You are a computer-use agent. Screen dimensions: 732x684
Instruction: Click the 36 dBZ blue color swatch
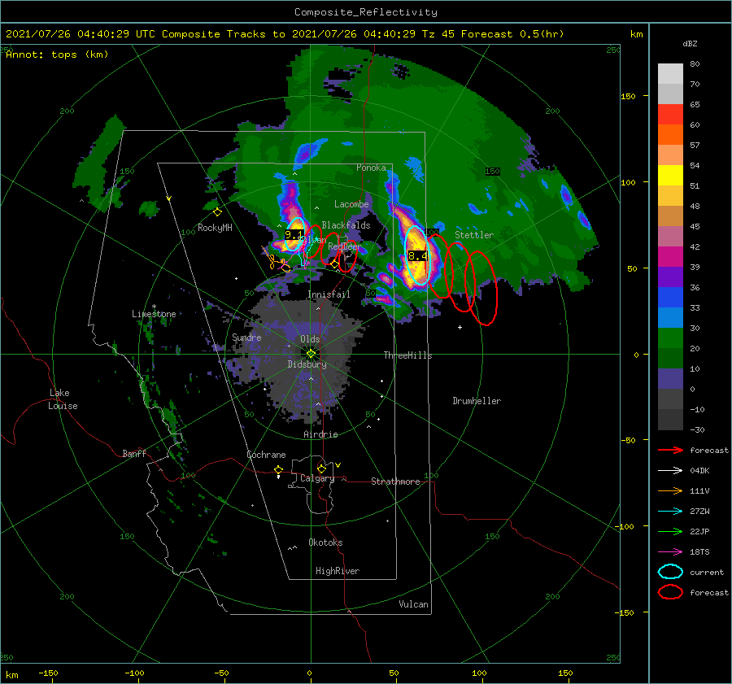point(670,297)
